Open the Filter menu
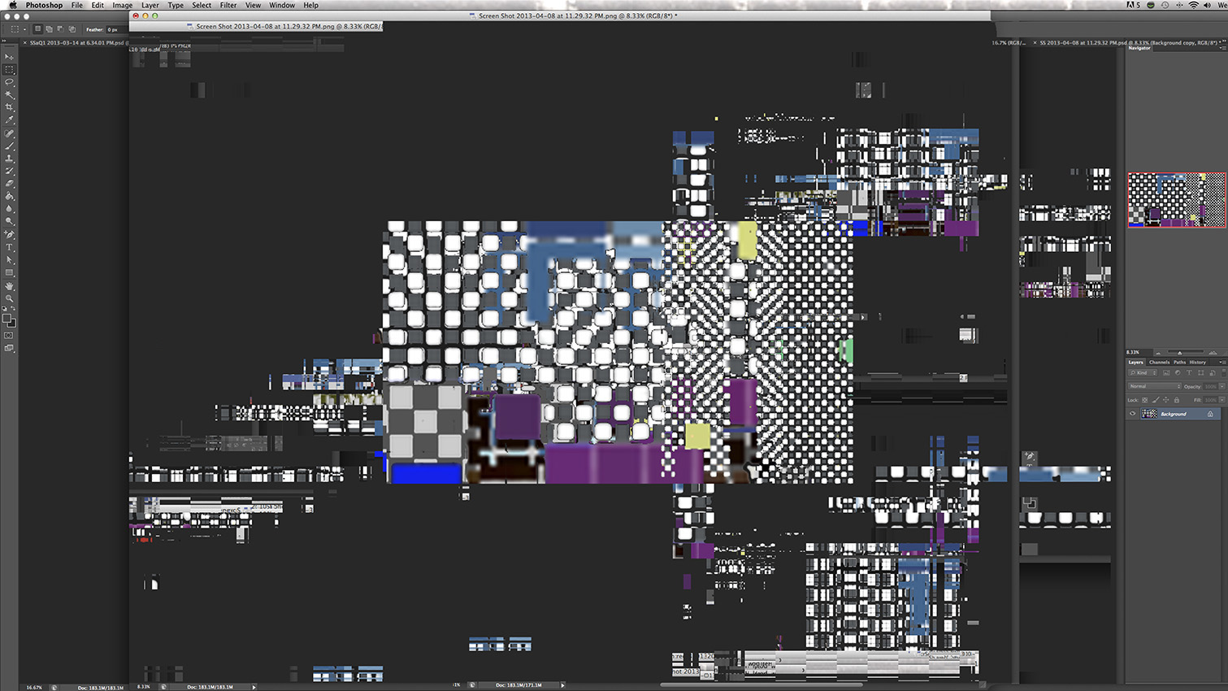Image resolution: width=1228 pixels, height=691 pixels. (x=228, y=5)
